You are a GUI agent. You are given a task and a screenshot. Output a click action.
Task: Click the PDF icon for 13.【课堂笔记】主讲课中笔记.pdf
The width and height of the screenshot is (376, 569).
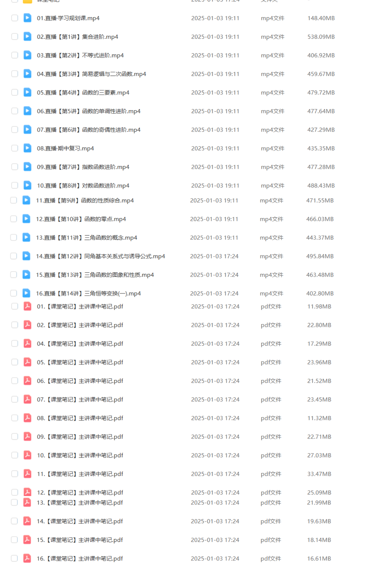point(27,502)
